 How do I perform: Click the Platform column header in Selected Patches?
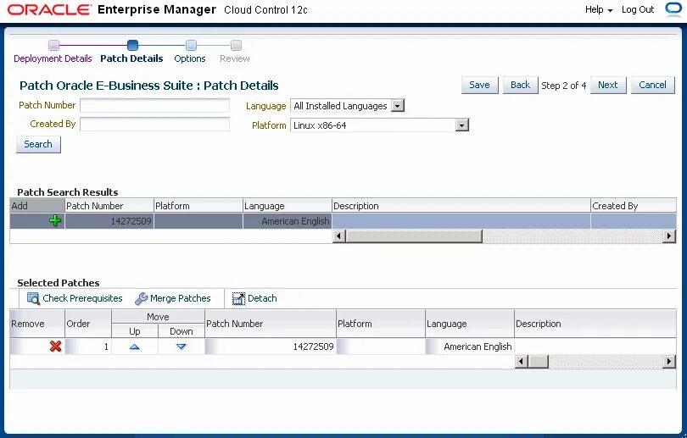[x=381, y=324]
